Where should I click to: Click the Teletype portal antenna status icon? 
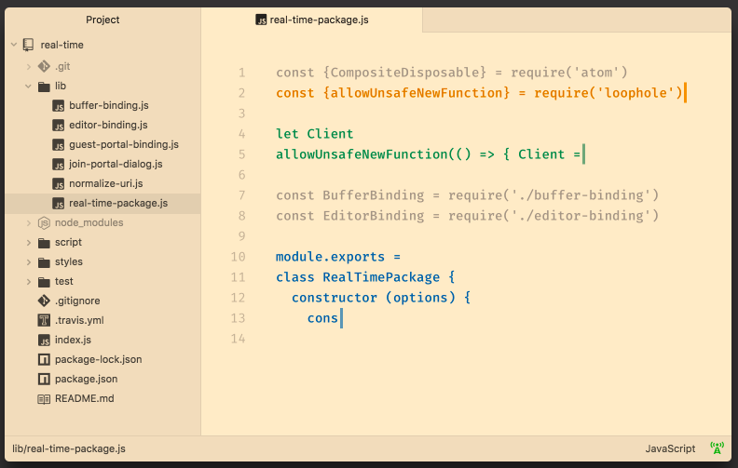point(717,448)
